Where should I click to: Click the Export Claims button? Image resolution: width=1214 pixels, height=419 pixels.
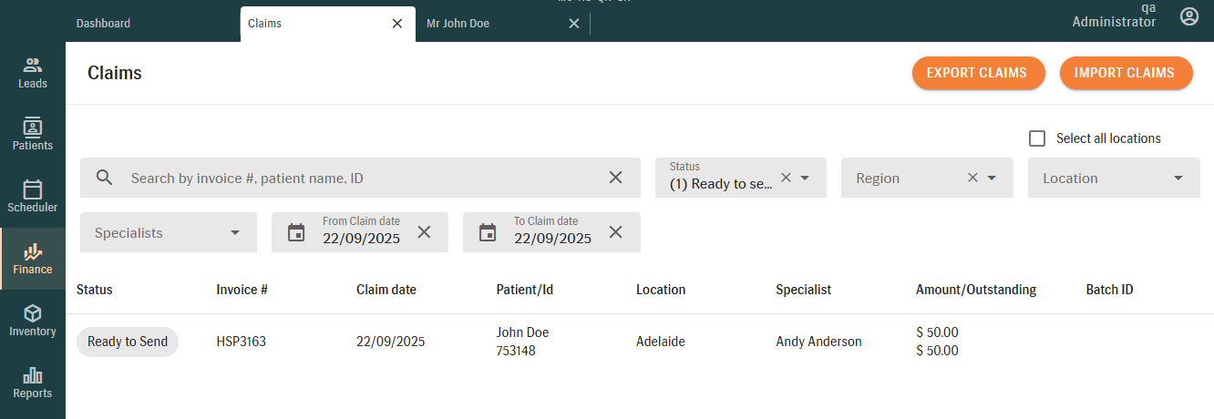click(x=977, y=73)
